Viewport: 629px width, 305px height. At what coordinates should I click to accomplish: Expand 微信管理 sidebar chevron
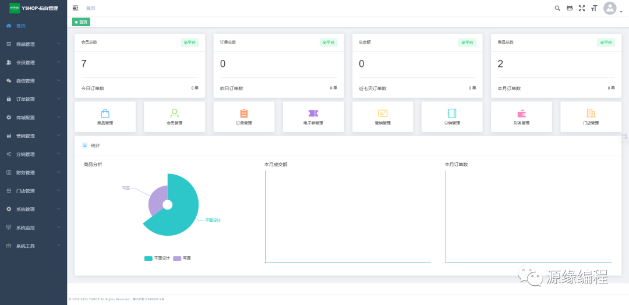(59, 80)
